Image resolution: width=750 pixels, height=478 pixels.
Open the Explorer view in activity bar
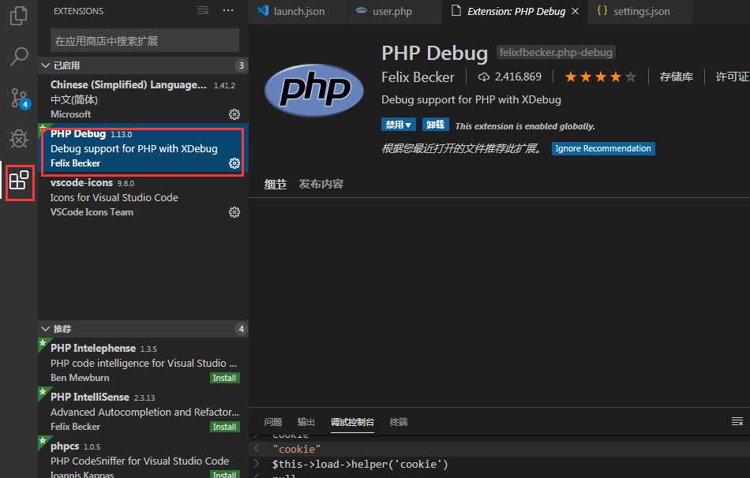19,15
